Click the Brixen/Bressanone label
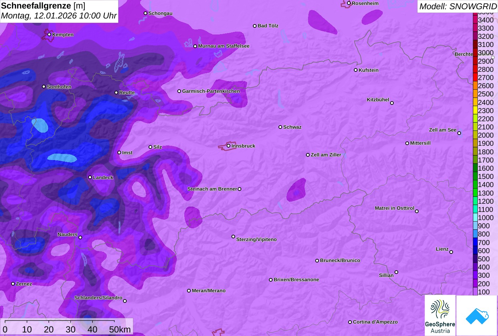 click(296, 279)
